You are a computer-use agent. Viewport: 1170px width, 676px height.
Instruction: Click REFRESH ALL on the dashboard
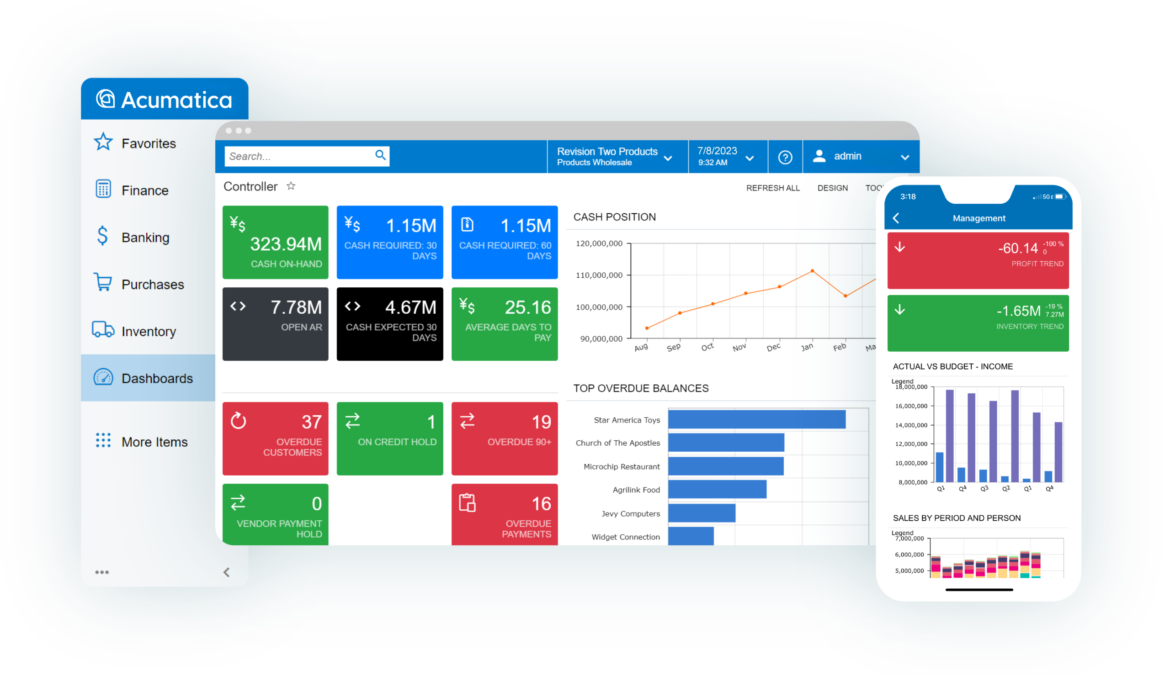pos(773,188)
